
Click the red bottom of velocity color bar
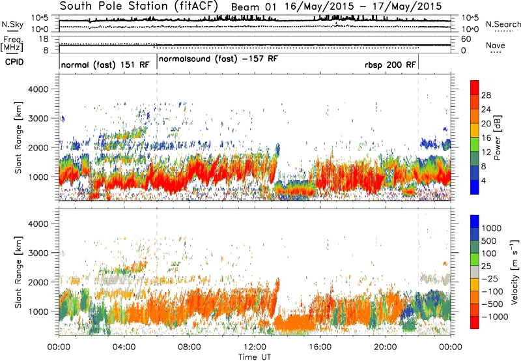(475, 323)
